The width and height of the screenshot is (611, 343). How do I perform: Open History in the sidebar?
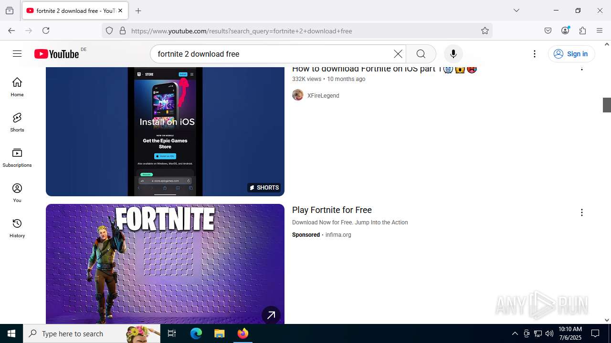[x=17, y=228]
